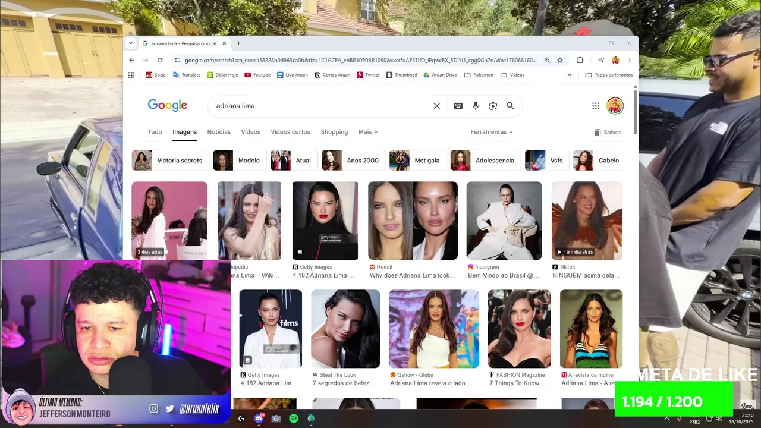761x428 pixels.
Task: Switch to the Vídeos tab
Action: [250, 132]
